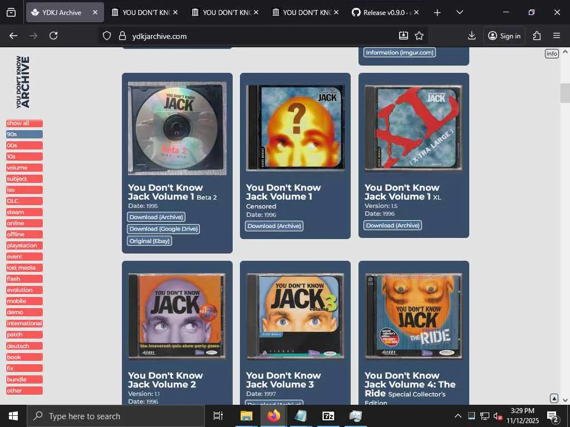Screen dimensions: 570x427
Task: Open the Firefox downloads arrow icon
Action: (471, 36)
